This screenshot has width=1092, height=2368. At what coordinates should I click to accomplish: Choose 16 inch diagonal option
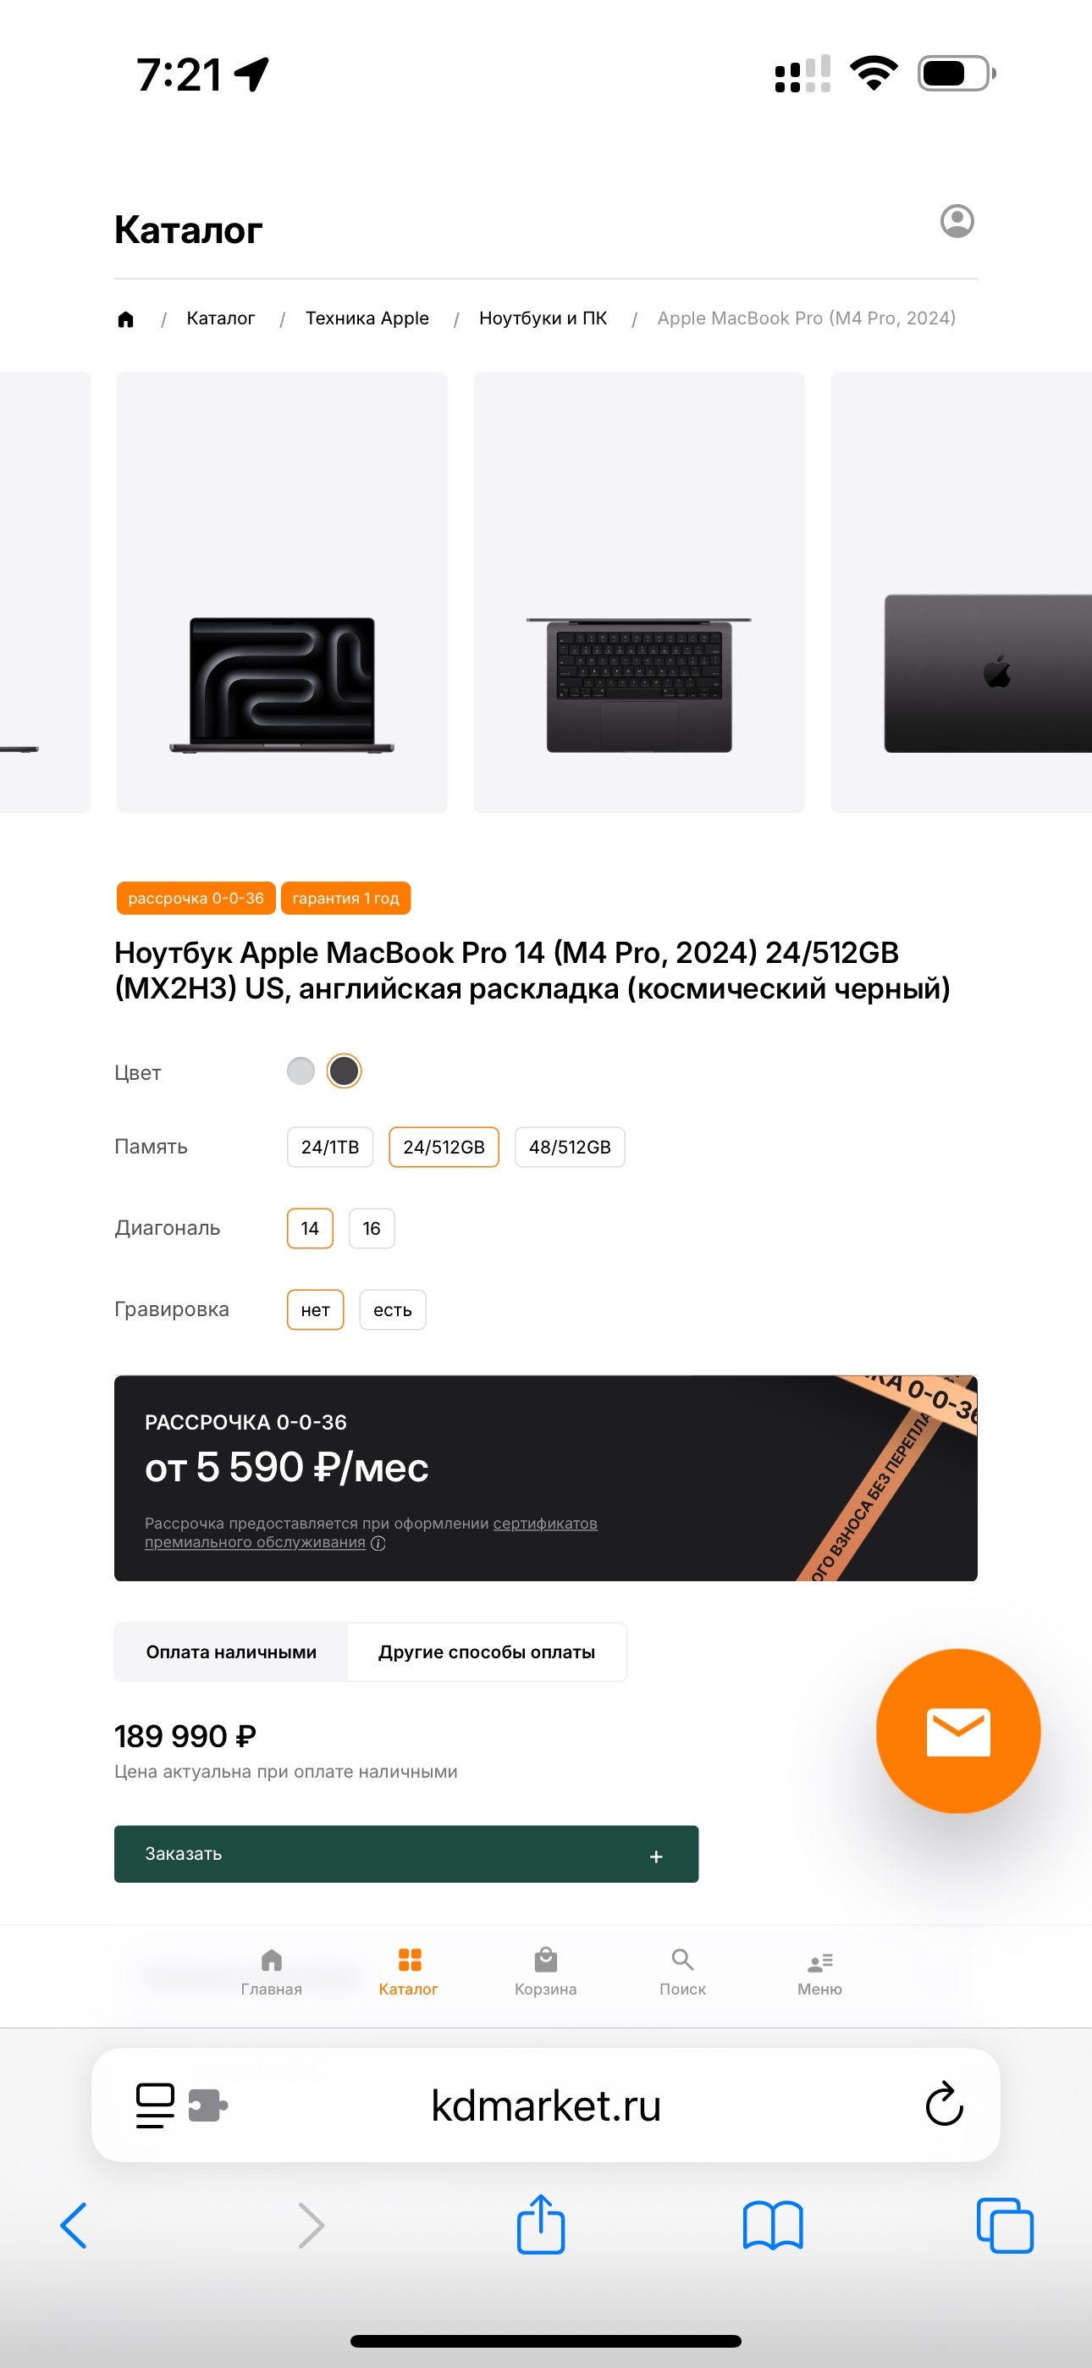click(372, 1228)
